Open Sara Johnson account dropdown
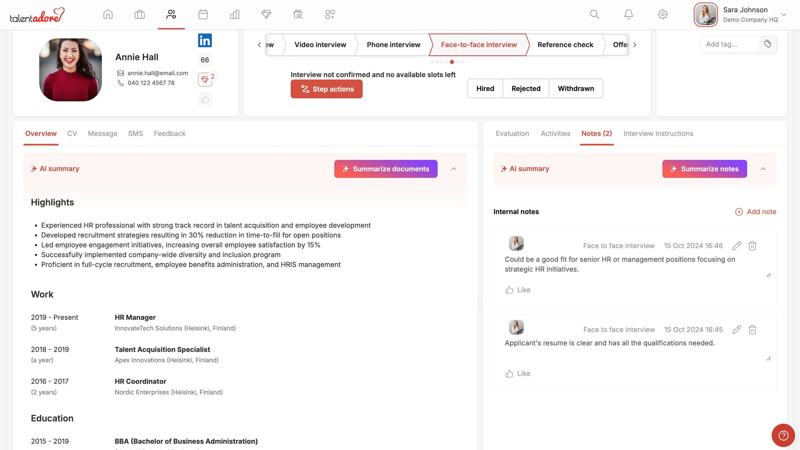 784,15
